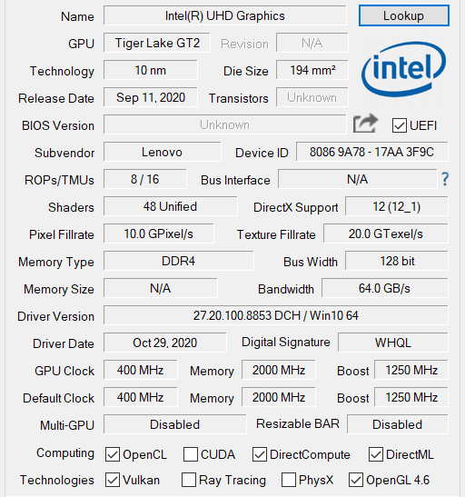Click the Memory Type DDR4 field
465x497 pixels.
point(178,261)
